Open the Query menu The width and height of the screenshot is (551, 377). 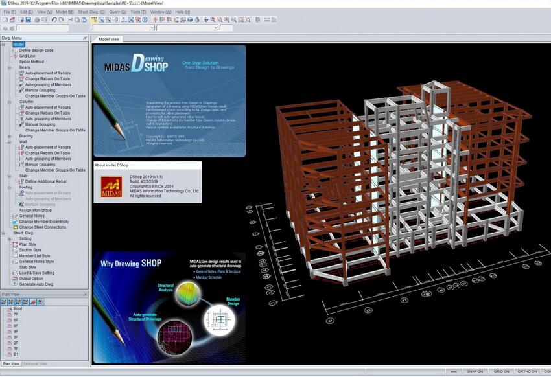click(118, 12)
